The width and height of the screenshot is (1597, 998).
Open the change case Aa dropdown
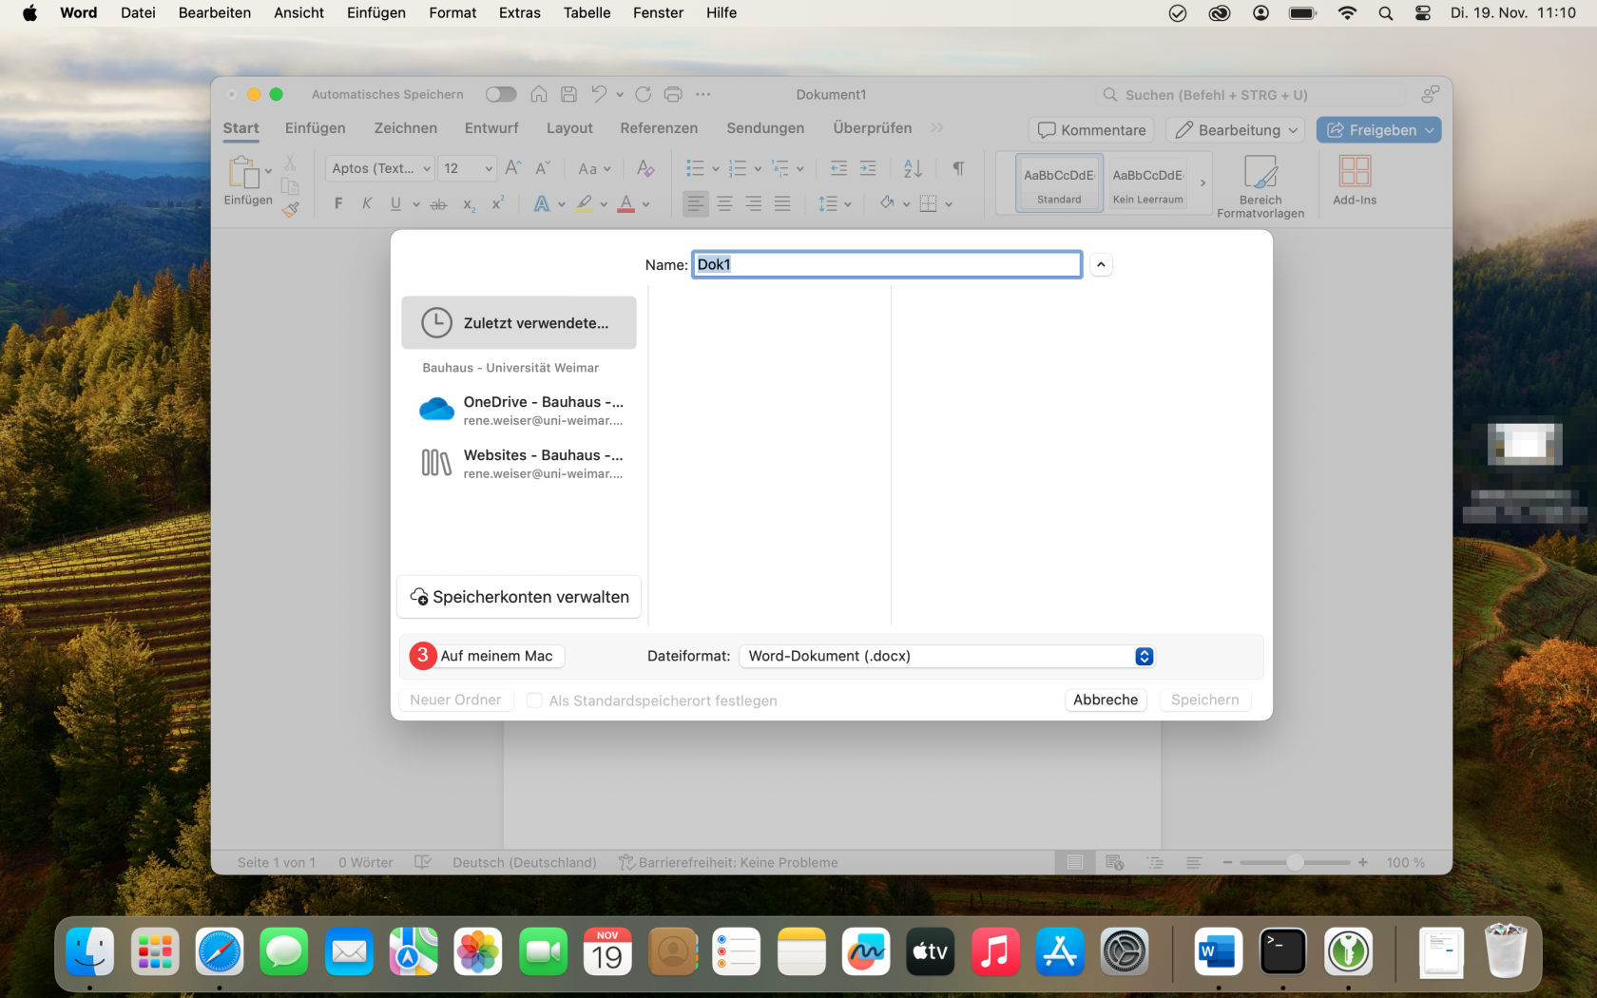594,168
